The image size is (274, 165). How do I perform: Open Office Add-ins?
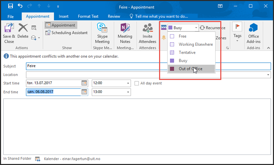coord(253,33)
